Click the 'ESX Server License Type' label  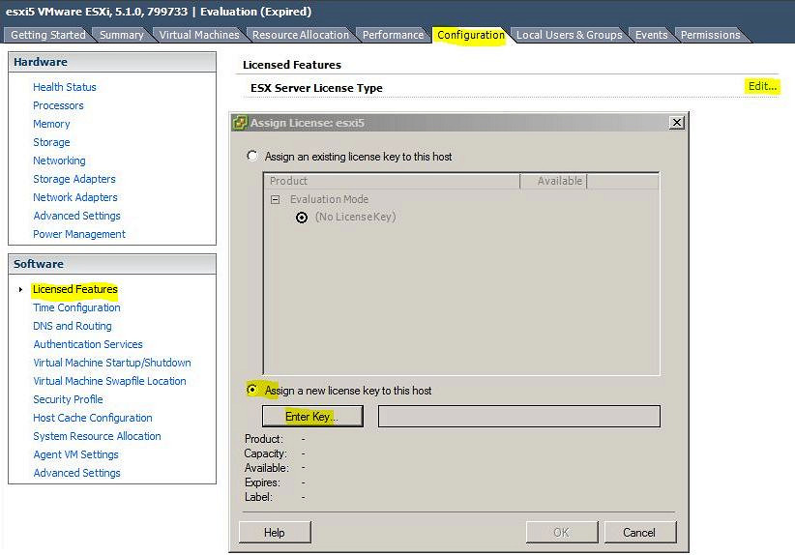coord(316,88)
